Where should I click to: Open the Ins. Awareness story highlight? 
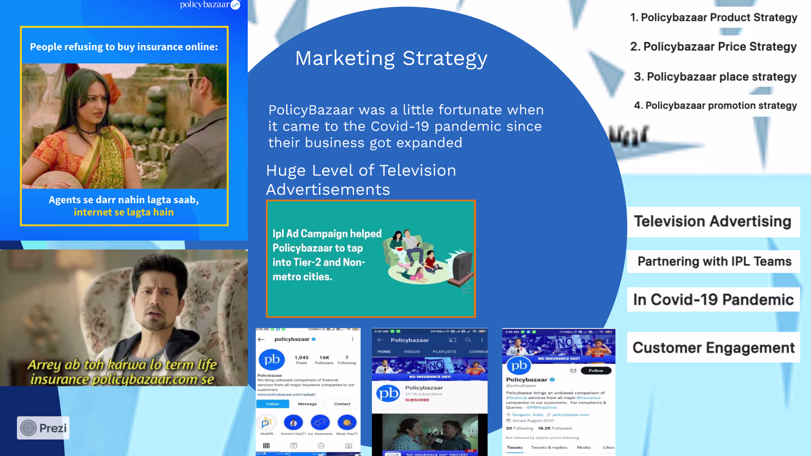(320, 423)
